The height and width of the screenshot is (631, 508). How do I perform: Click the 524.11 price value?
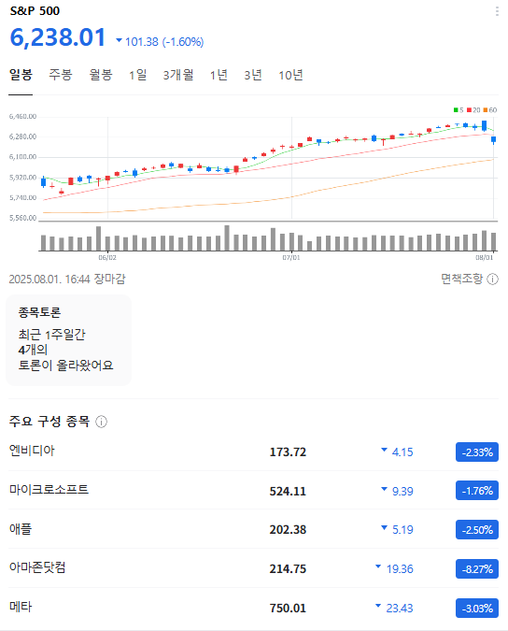pyautogui.click(x=288, y=492)
